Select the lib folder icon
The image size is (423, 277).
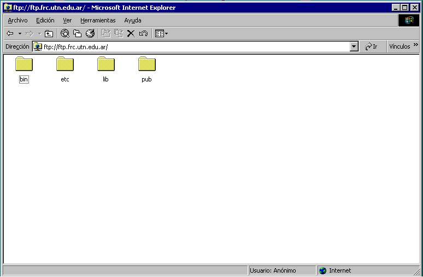click(106, 64)
